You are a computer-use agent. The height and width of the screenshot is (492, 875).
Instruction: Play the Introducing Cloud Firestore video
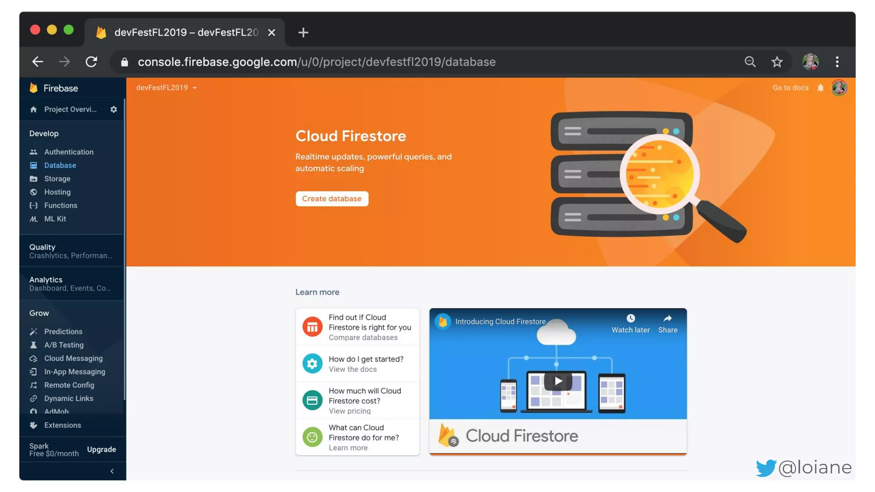click(558, 381)
